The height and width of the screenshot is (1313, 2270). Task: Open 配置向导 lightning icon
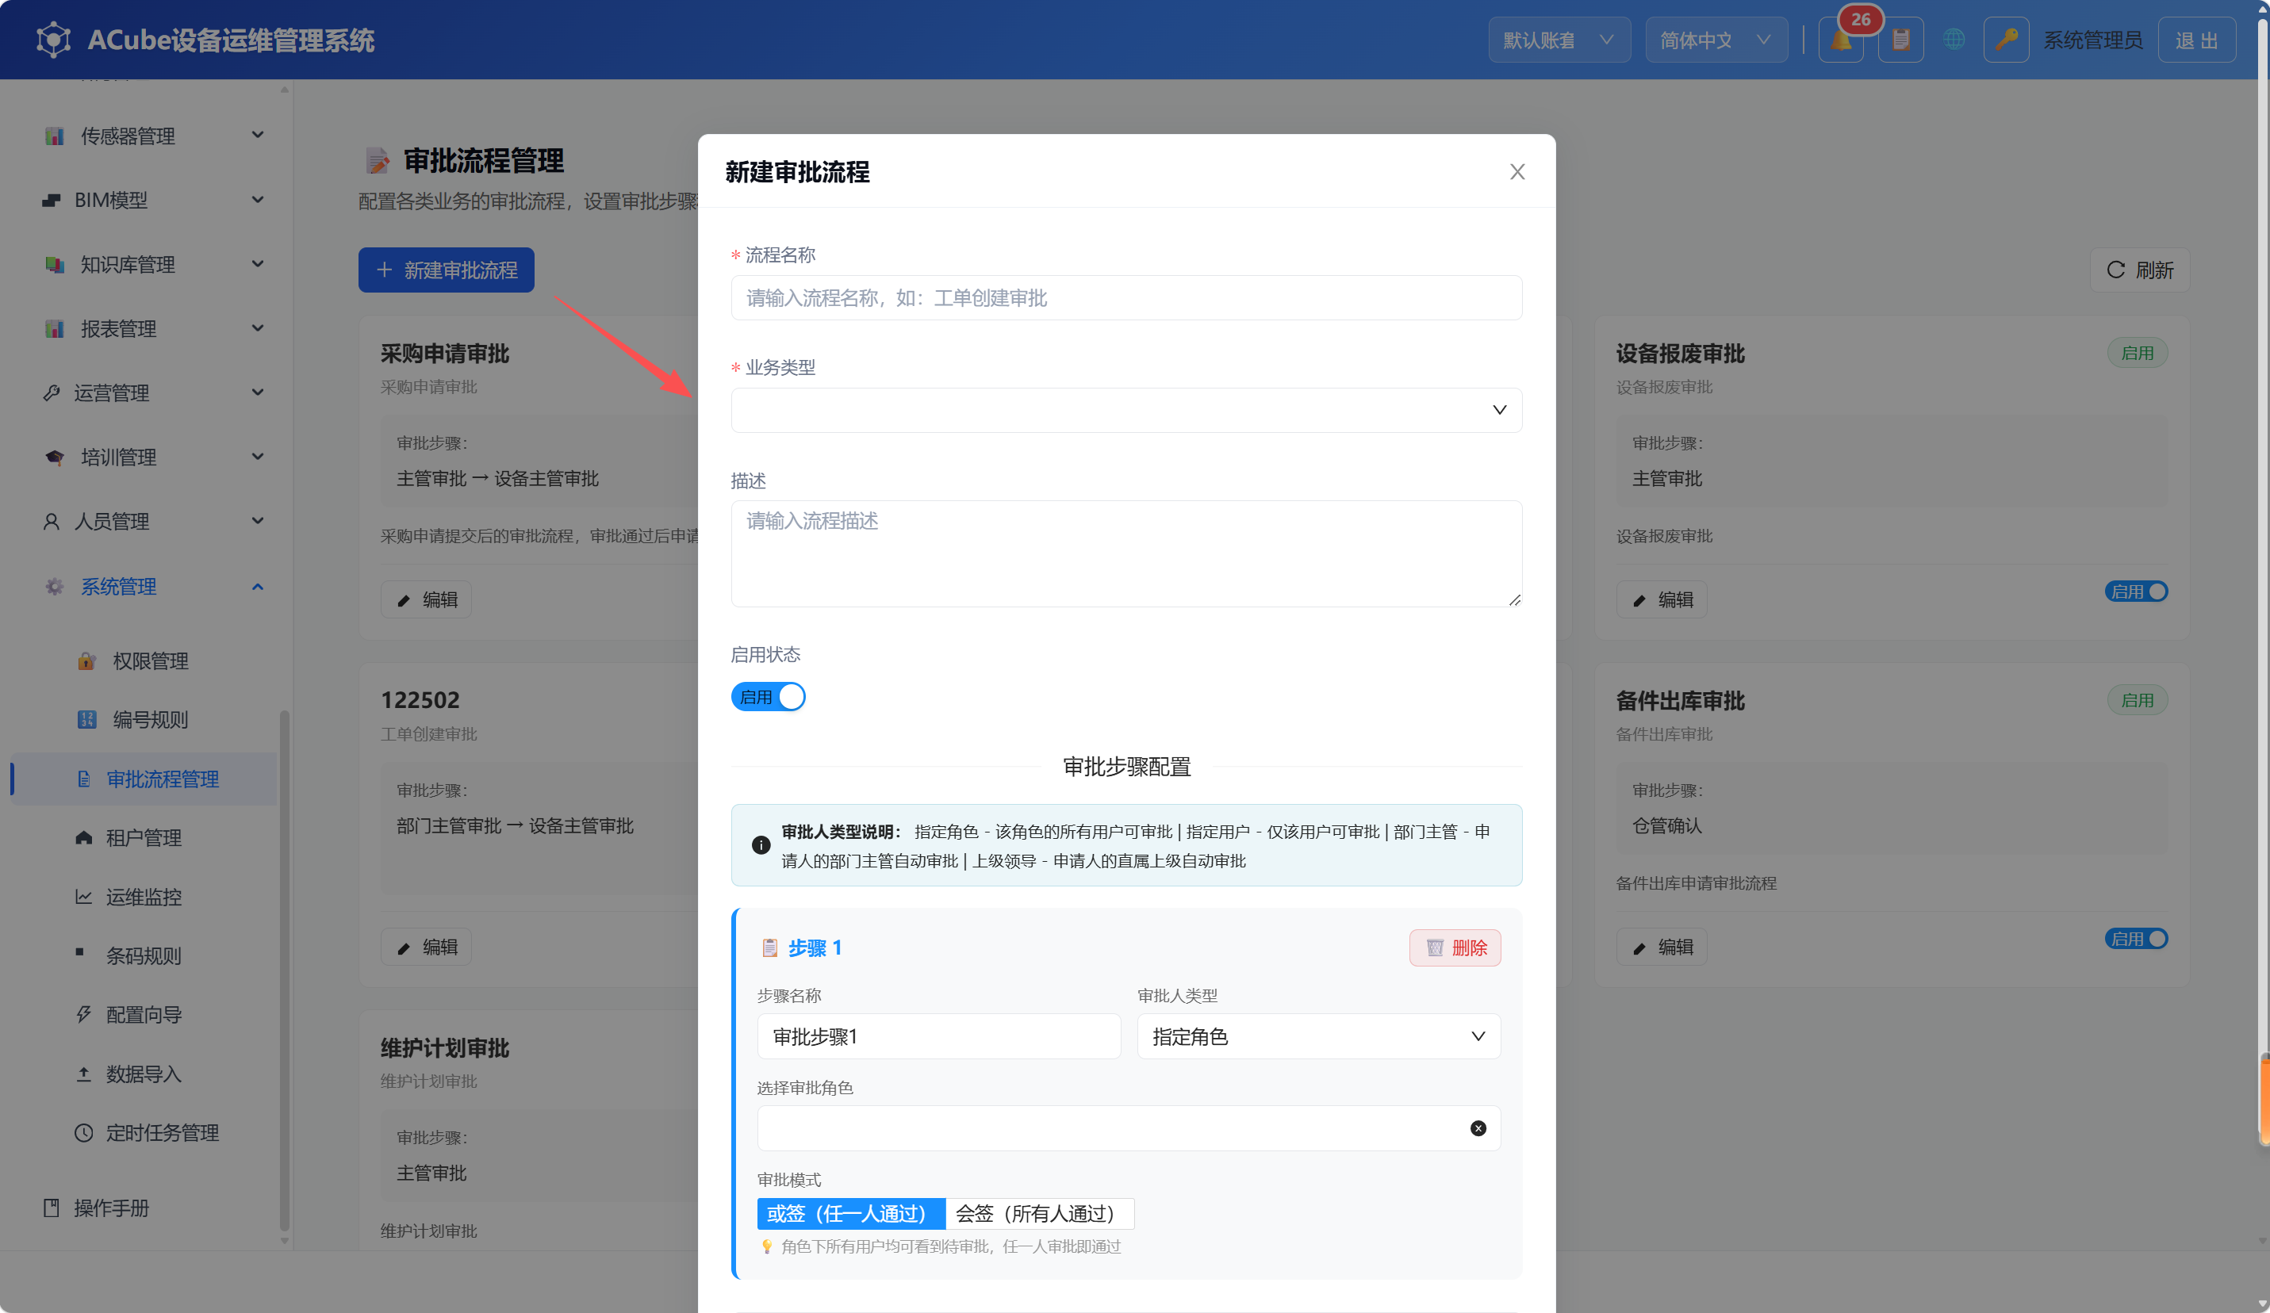(x=84, y=1015)
